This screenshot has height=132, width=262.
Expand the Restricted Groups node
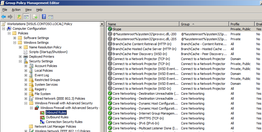pyautogui.click(x=26, y=80)
